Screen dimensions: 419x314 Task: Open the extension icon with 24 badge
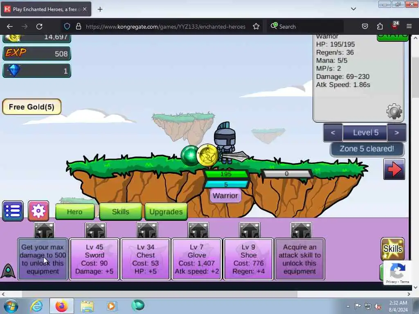(395, 26)
